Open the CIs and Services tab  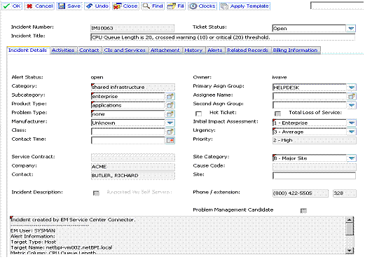click(125, 50)
